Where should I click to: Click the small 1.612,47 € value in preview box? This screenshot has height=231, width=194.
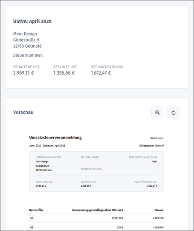tap(152, 186)
